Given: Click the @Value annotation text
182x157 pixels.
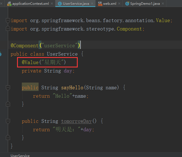Looking at the screenshot, I should coord(30,62).
